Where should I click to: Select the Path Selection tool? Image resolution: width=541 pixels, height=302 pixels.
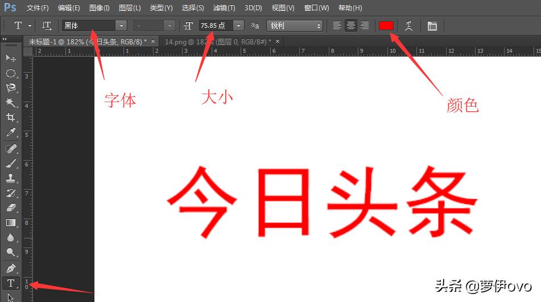11,297
